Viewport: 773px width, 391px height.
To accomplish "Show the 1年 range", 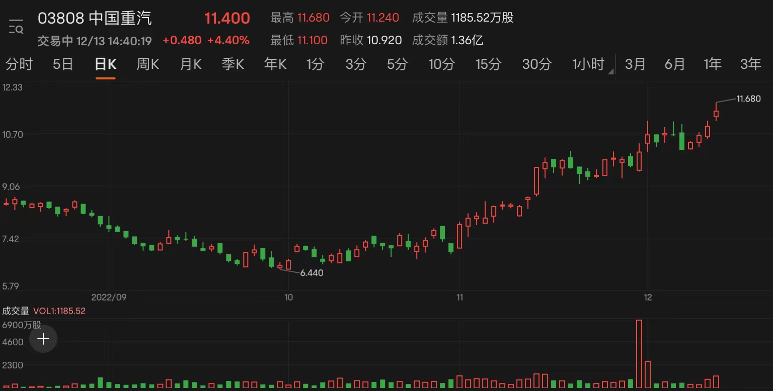I will [x=712, y=64].
